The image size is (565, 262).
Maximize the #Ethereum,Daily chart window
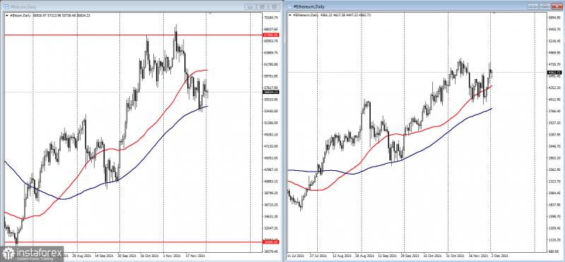(545, 6)
